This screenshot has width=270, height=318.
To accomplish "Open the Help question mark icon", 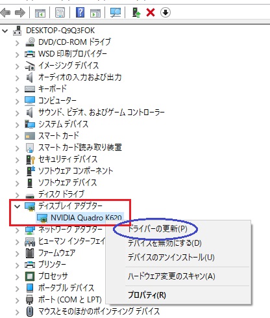I will pyautogui.click(x=80, y=12).
